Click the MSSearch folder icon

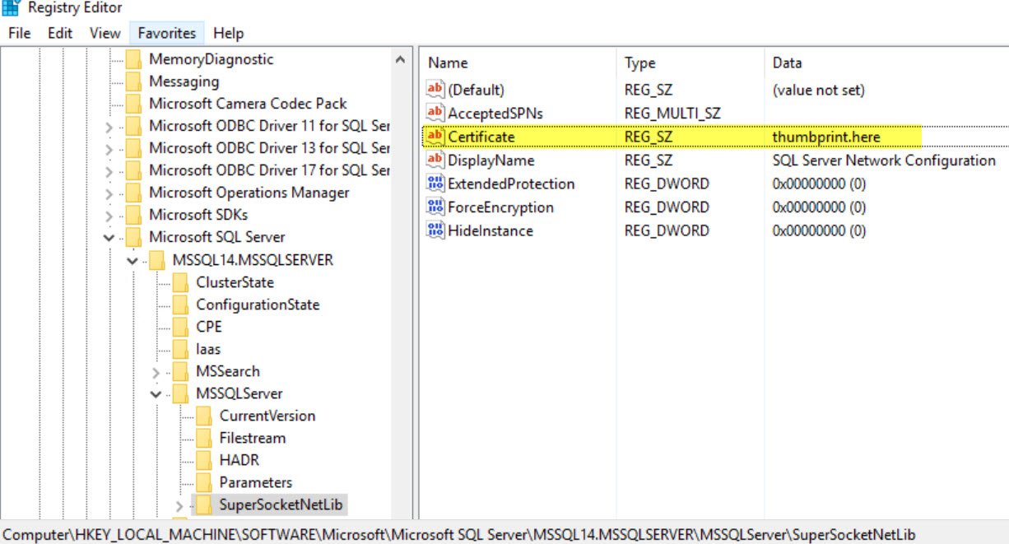[180, 371]
